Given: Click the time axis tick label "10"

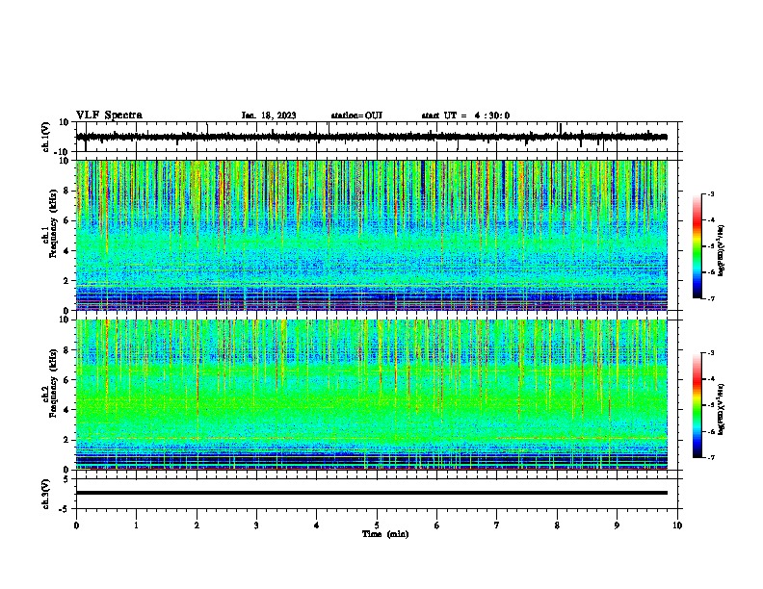Looking at the screenshot, I should [x=677, y=525].
